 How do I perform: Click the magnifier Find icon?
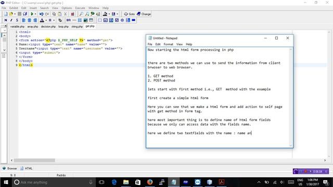[81, 14]
